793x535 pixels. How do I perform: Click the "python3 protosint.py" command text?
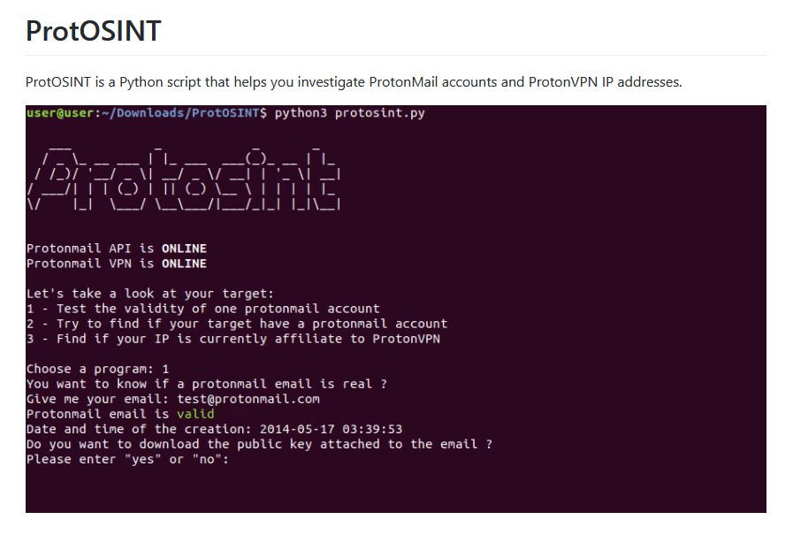pyautogui.click(x=349, y=113)
